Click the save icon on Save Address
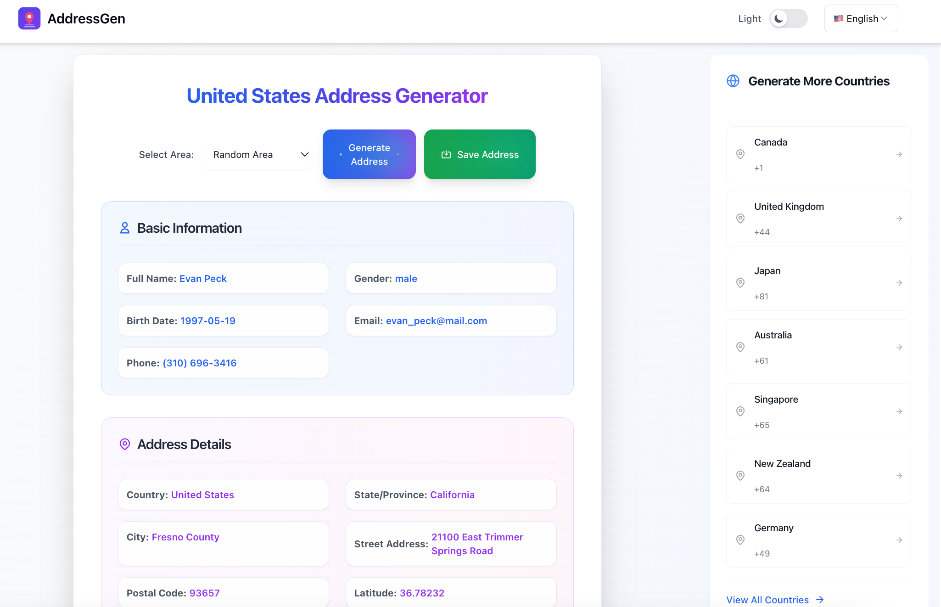Viewport: 941px width, 607px height. 446,155
